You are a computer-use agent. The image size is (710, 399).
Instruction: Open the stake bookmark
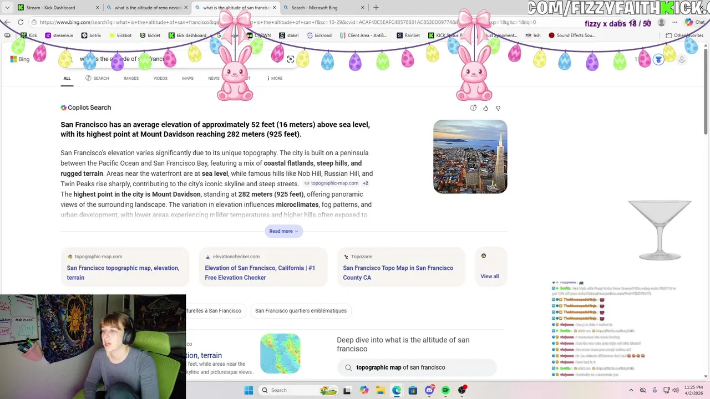(x=289, y=35)
